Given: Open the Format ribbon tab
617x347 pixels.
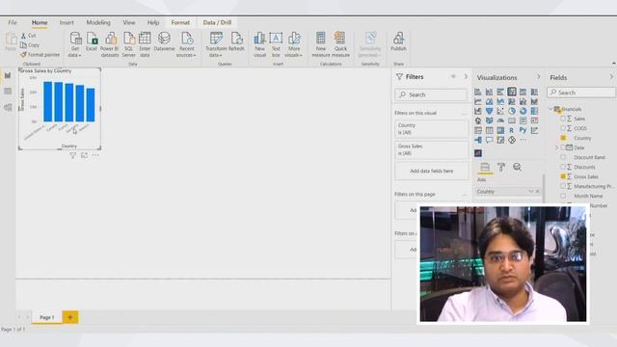Looking at the screenshot, I should 180,22.
